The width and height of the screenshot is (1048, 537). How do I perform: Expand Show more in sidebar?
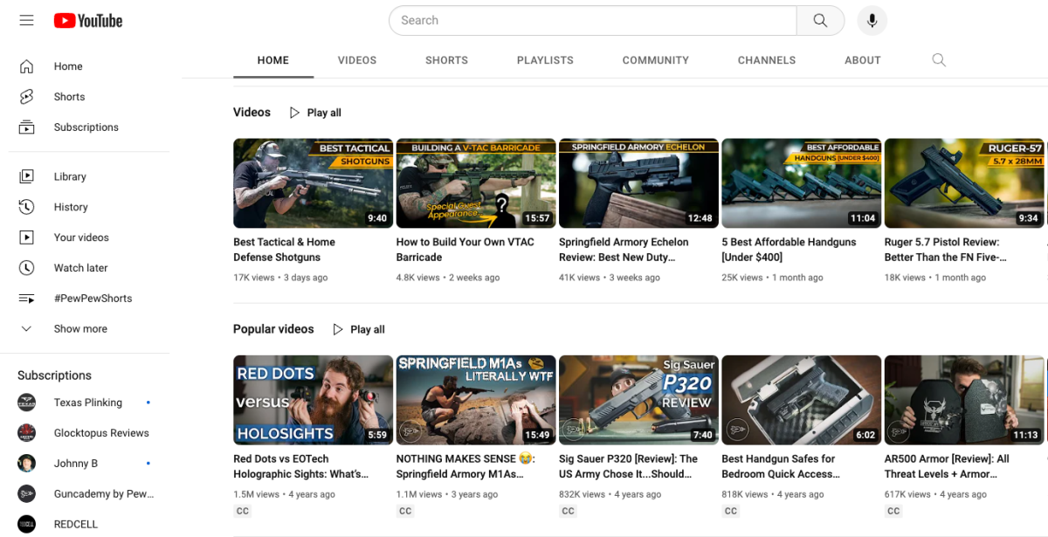(x=79, y=329)
